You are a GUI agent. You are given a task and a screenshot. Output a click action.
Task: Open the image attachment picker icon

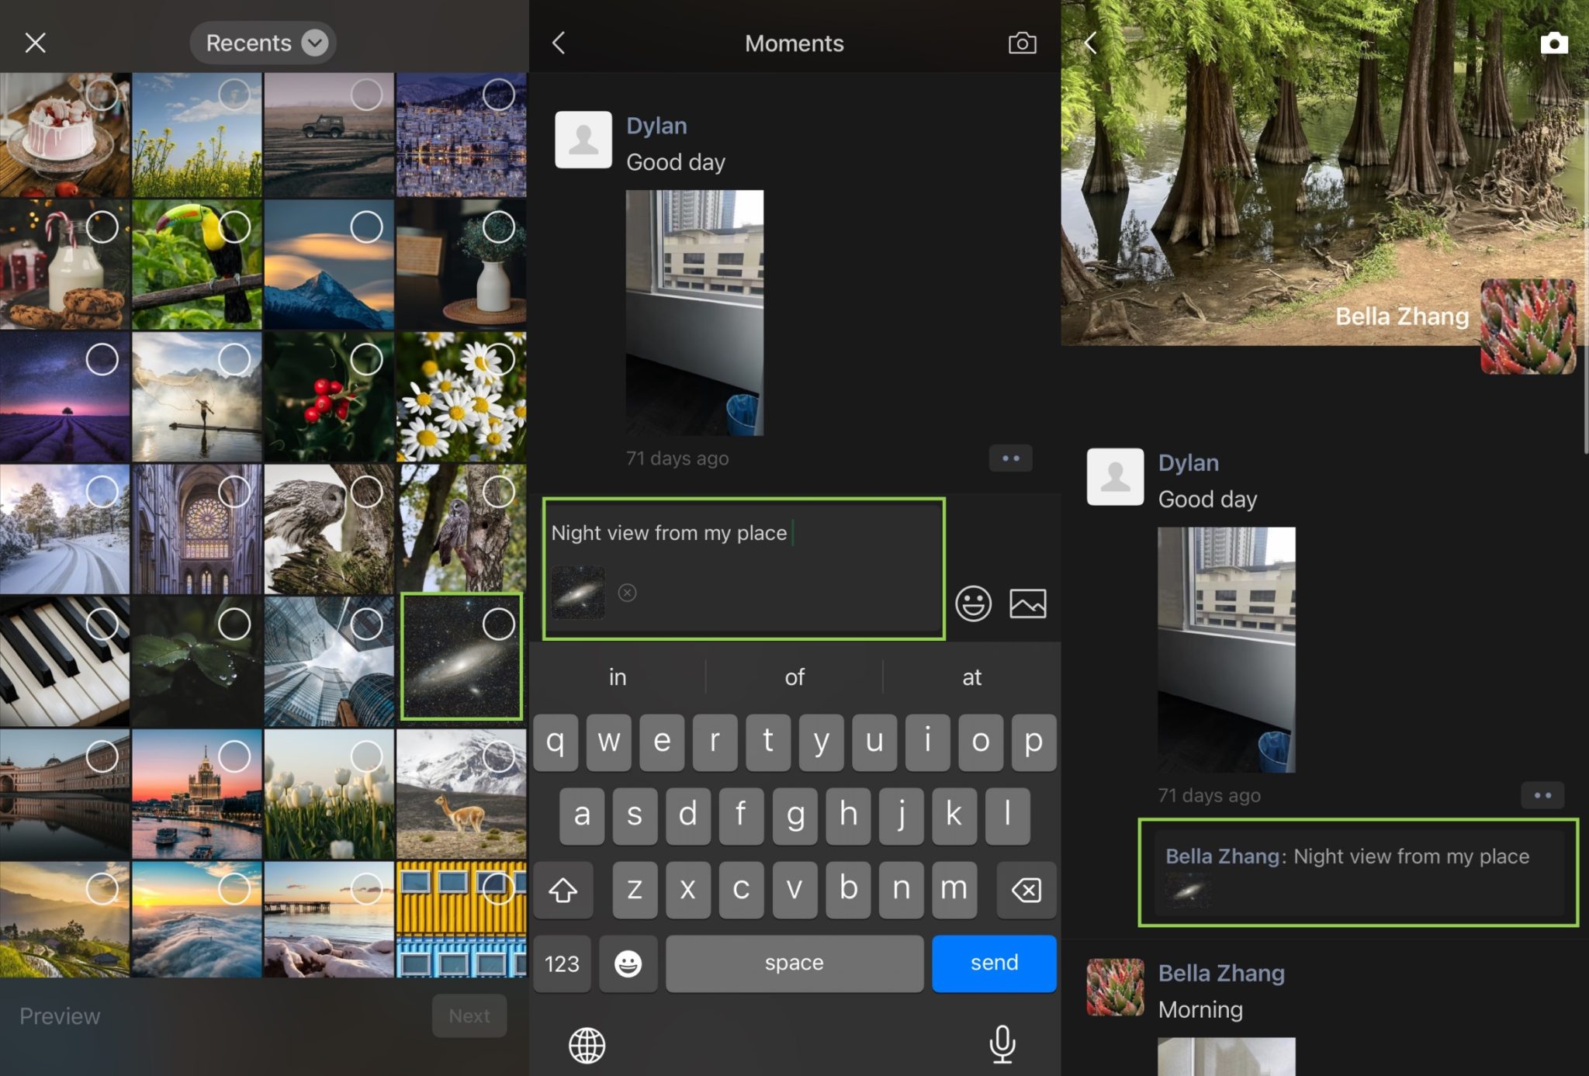1030,604
